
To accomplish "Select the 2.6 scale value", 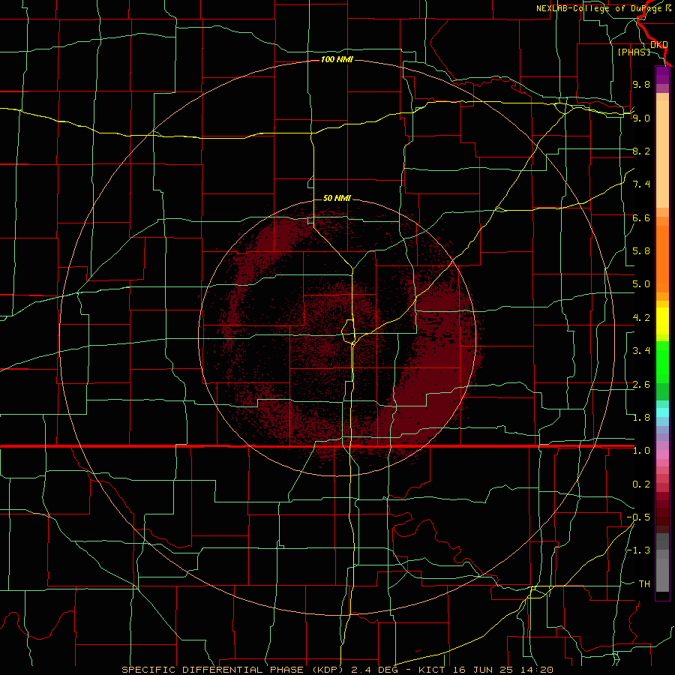I will [641, 385].
